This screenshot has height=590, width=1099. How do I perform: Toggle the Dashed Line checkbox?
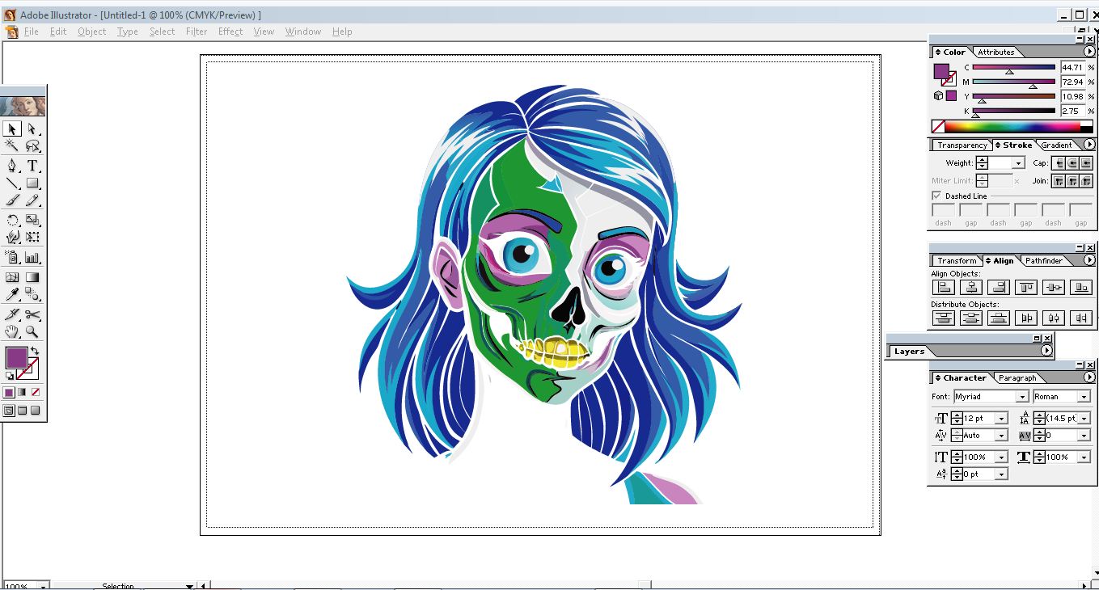[936, 196]
